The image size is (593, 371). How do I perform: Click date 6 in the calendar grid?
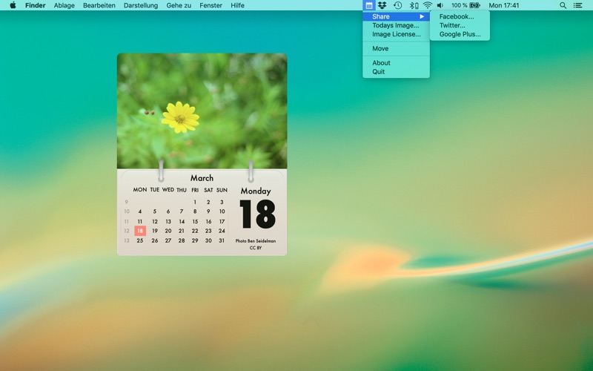coord(168,211)
